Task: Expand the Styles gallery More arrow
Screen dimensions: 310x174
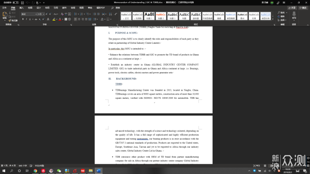Action: 273,19
